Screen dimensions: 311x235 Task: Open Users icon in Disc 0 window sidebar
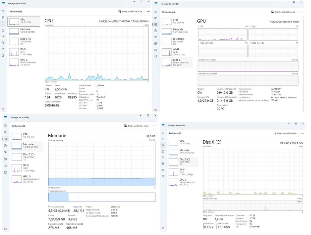[163, 163]
